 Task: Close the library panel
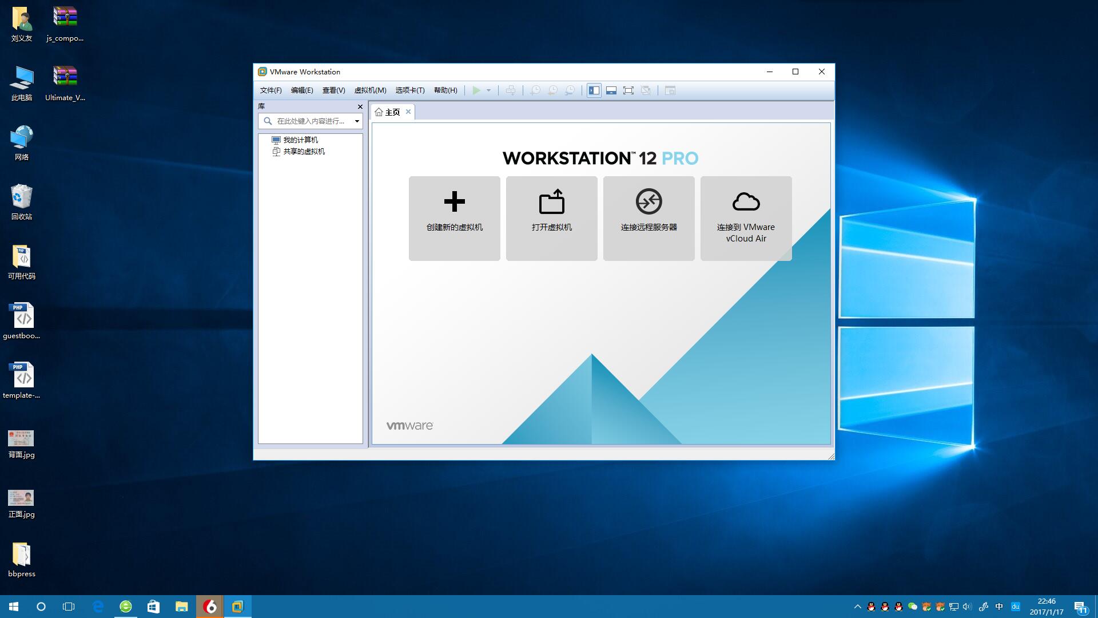(x=360, y=106)
